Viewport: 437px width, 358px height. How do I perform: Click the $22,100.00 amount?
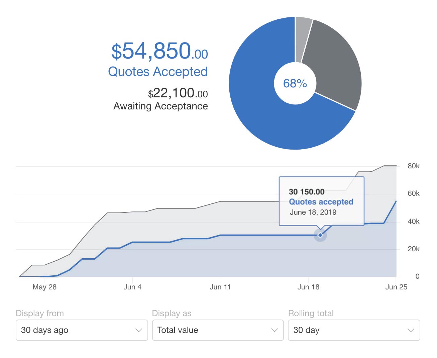pyautogui.click(x=178, y=93)
